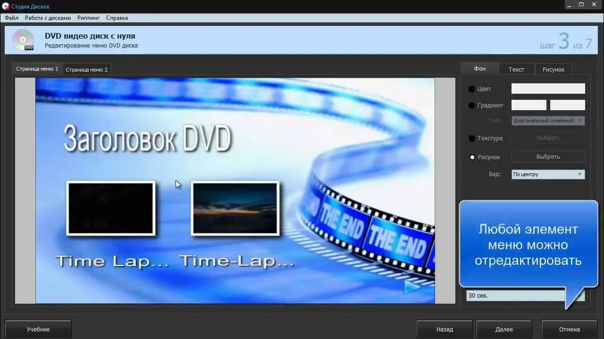Select the Заголовок DVD title in preview
604x339 pixels.
click(148, 139)
